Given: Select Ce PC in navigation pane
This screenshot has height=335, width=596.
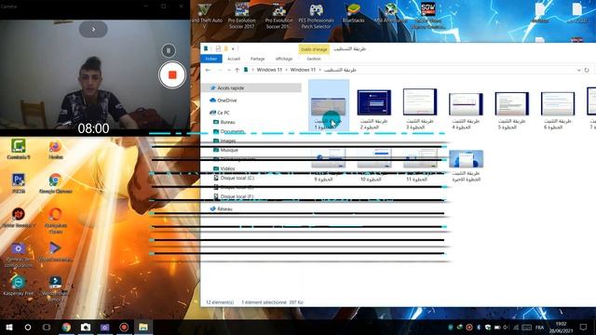Looking at the screenshot, I should pos(223,113).
